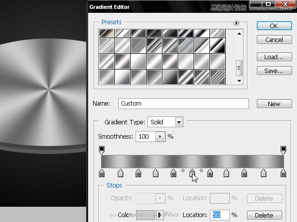297x222 pixels.
Task: Click OK to confirm the gradient
Action: coord(274,26)
